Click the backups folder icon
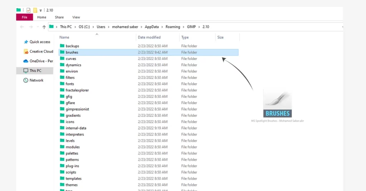Image resolution: width=366 pixels, height=191 pixels. point(62,46)
